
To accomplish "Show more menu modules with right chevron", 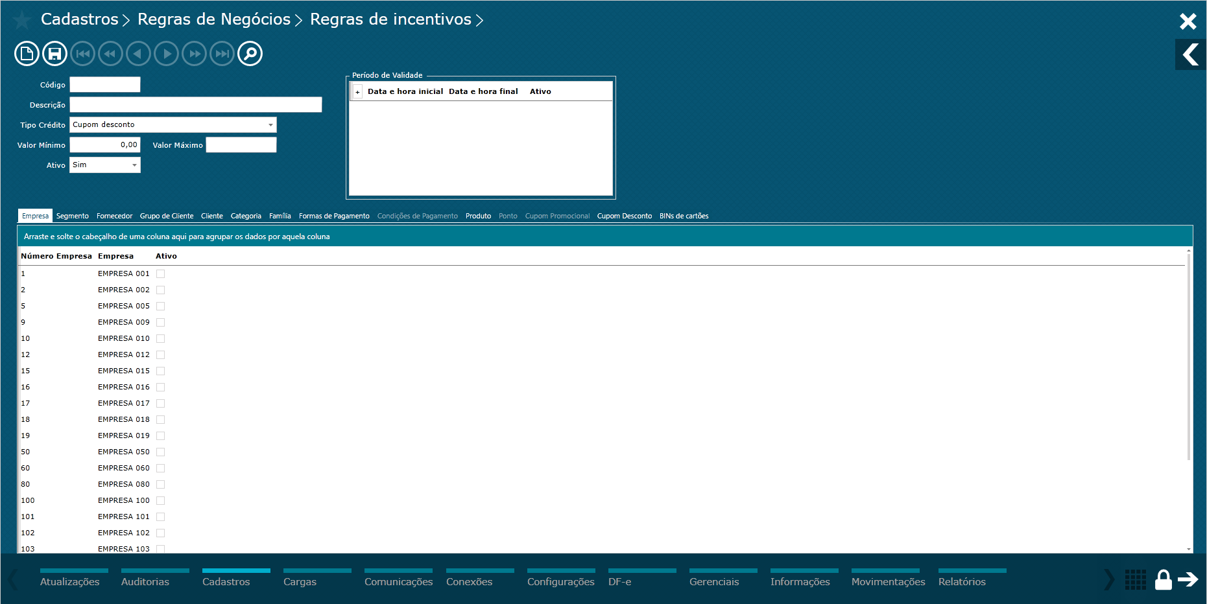I will (1109, 579).
